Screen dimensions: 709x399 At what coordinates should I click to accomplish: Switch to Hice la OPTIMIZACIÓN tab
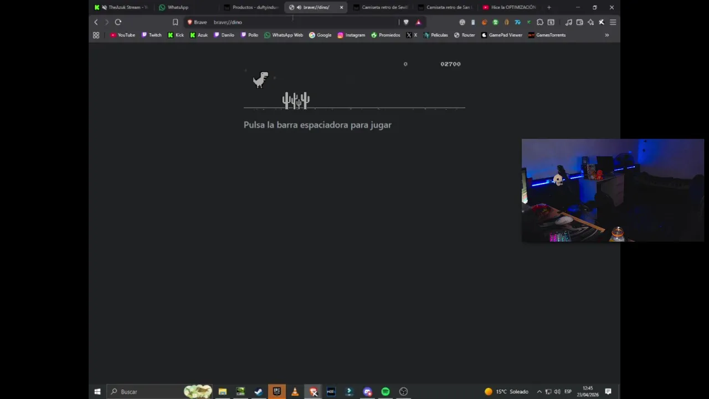pyautogui.click(x=510, y=7)
